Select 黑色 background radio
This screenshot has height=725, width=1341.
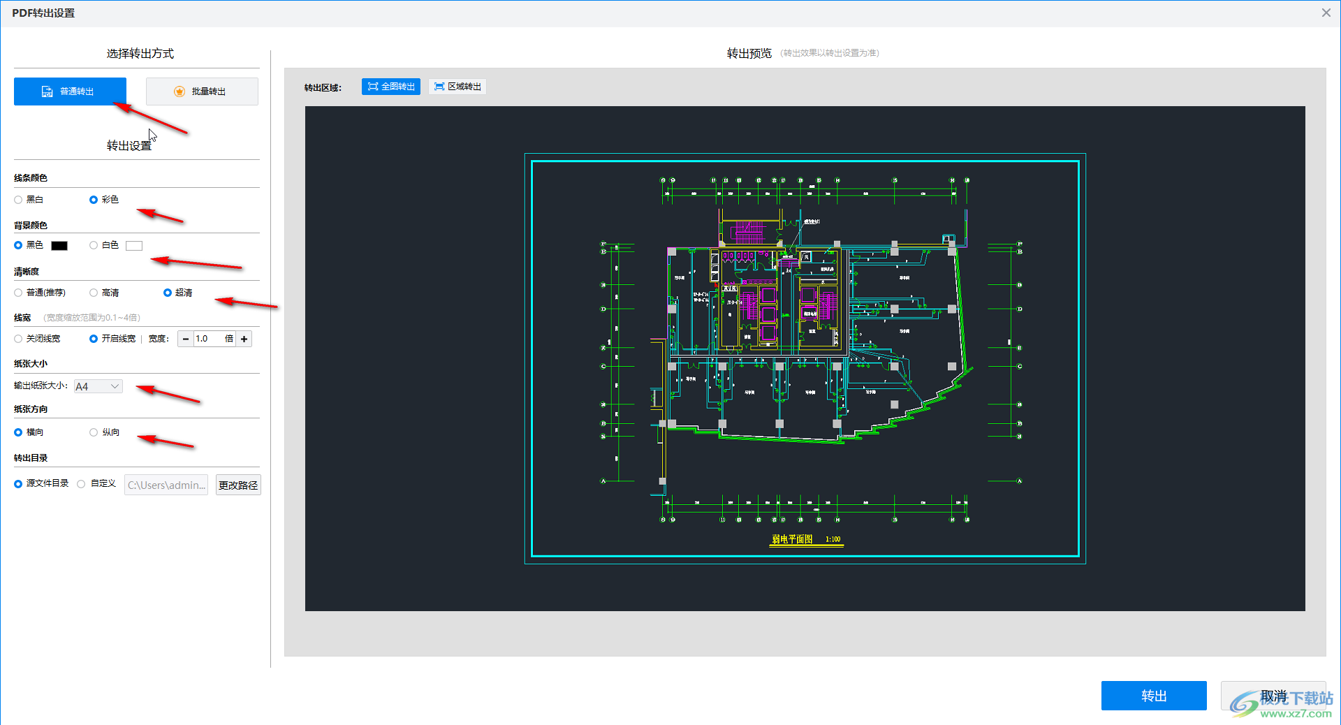(18, 245)
